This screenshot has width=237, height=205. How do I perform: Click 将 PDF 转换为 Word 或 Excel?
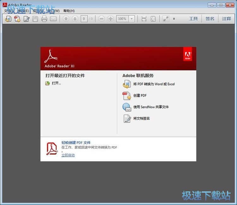[154, 84]
